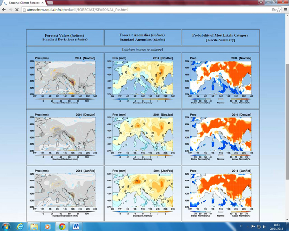Bookmark this page with the star icon
This screenshot has height=231, width=289.
279,10
